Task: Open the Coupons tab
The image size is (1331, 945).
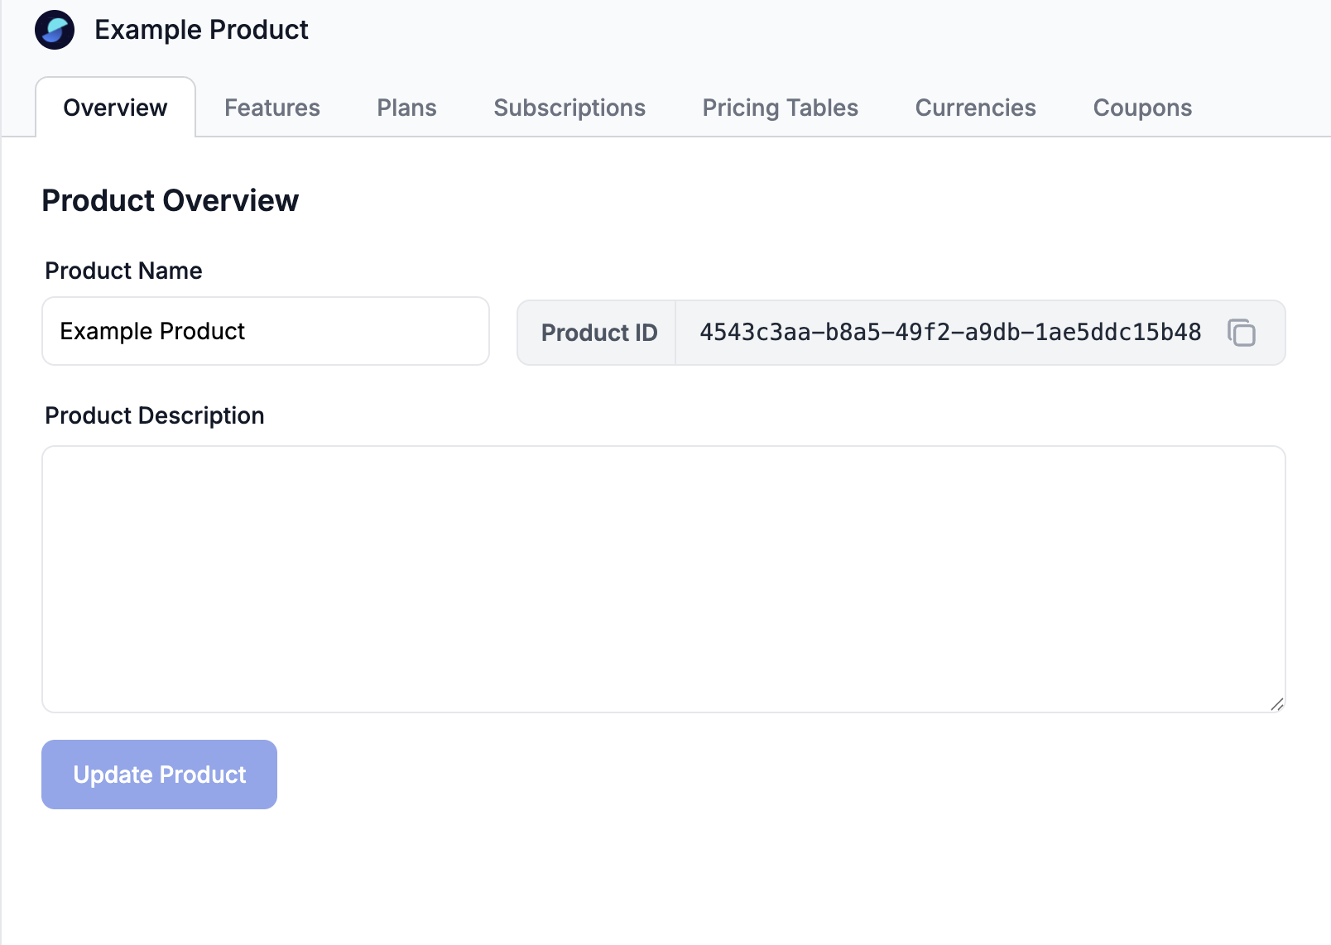Action: pyautogui.click(x=1141, y=108)
